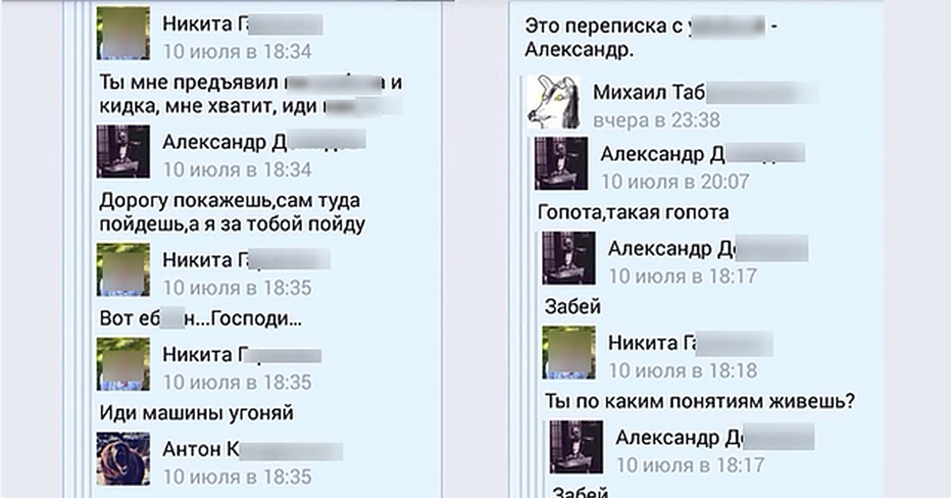The image size is (951, 498).
Task: Open the goat avatar next to Михаил Таб
Action: point(553,102)
